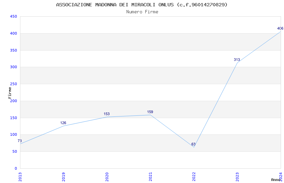Click the y-axis value 400
284x183 pixels.
(x=13, y=33)
